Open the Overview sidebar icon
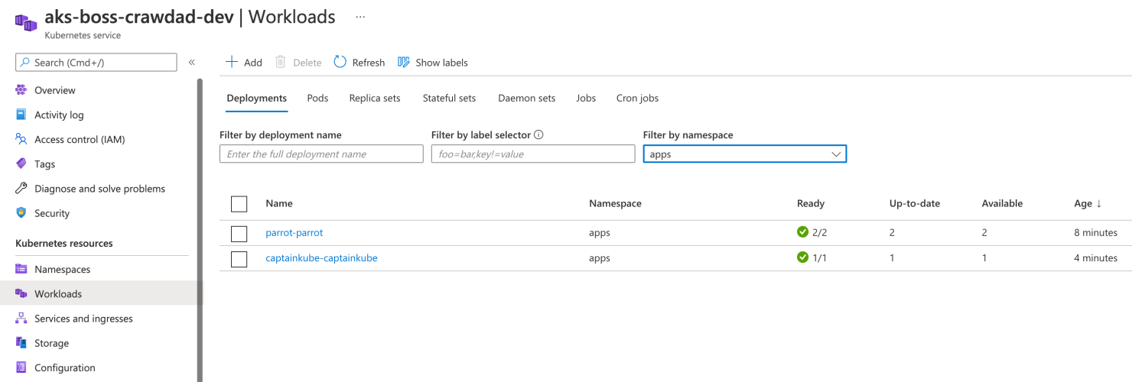 [21, 90]
